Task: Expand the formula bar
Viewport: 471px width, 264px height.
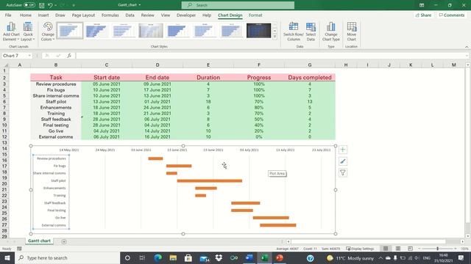Action: 467,56
